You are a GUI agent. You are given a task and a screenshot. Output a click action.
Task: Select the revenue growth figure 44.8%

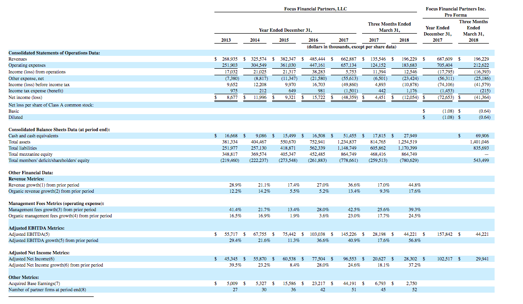(x=415, y=185)
